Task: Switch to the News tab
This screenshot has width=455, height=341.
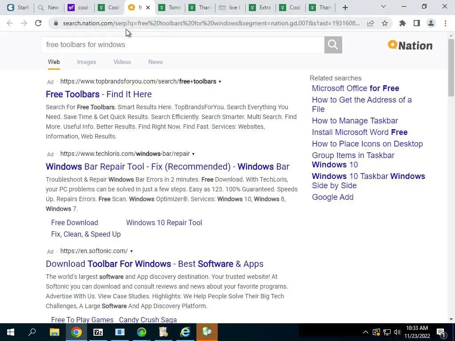Action: coord(156,62)
